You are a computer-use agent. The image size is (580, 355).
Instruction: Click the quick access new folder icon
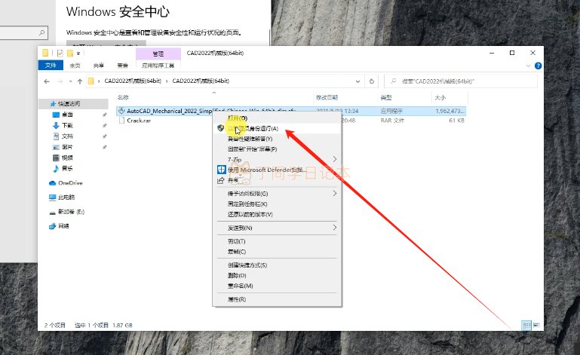(x=70, y=54)
